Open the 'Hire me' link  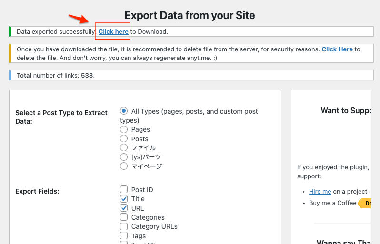point(320,191)
